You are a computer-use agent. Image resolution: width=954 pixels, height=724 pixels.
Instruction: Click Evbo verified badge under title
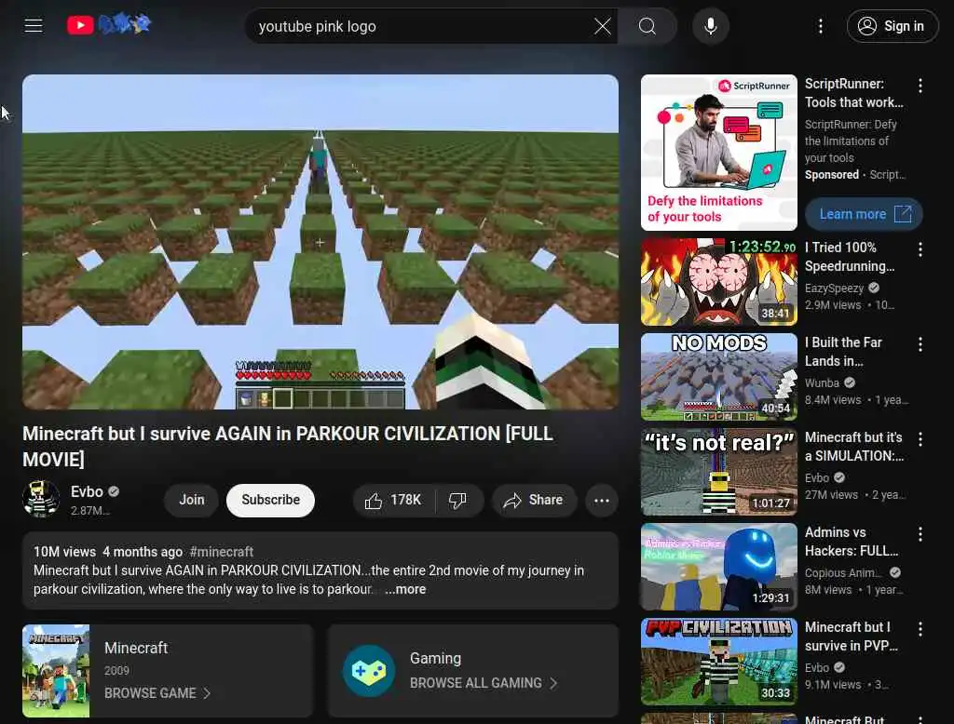coord(114,491)
